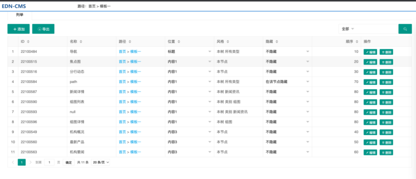
Task: Open the 20 条/页 page size dropdown
Action: (101, 162)
